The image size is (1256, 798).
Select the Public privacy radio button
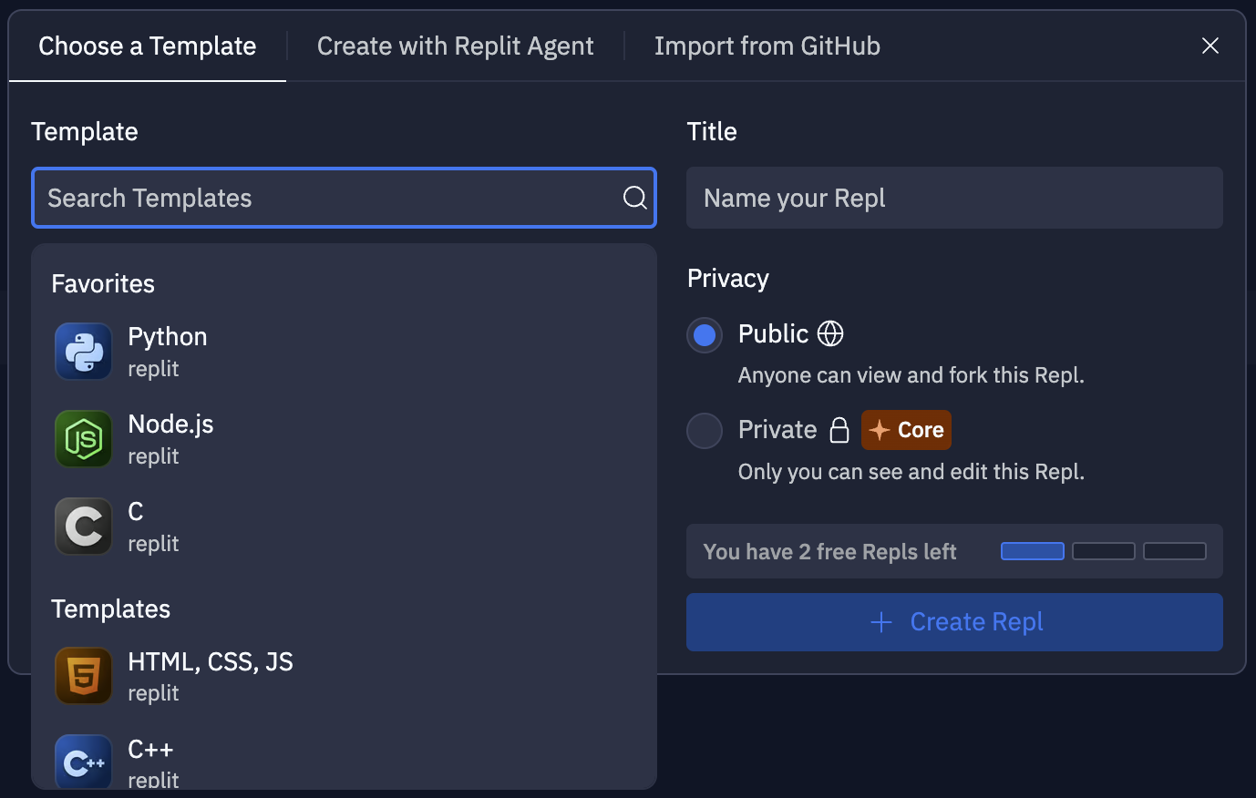click(705, 335)
